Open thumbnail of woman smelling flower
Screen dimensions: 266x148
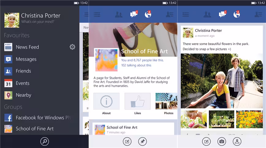click(194, 119)
